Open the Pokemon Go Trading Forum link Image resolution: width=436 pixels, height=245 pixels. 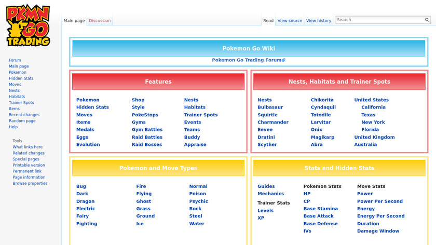click(248, 60)
